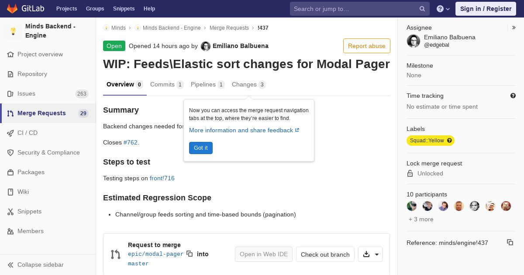Collapse the right sidebar with the chevron
The image size is (524, 275).
[x=514, y=27]
